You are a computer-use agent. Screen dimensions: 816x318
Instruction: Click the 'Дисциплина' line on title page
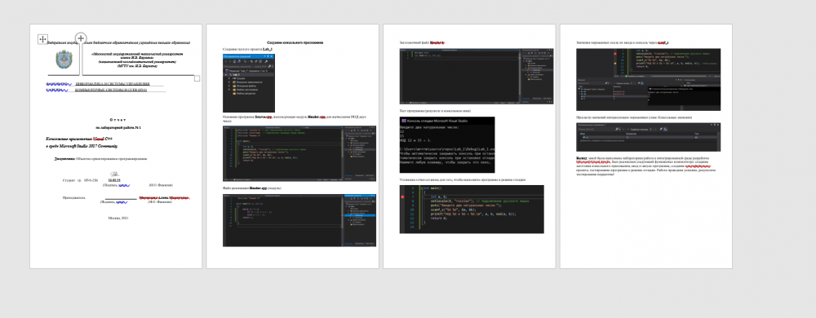pos(102,158)
